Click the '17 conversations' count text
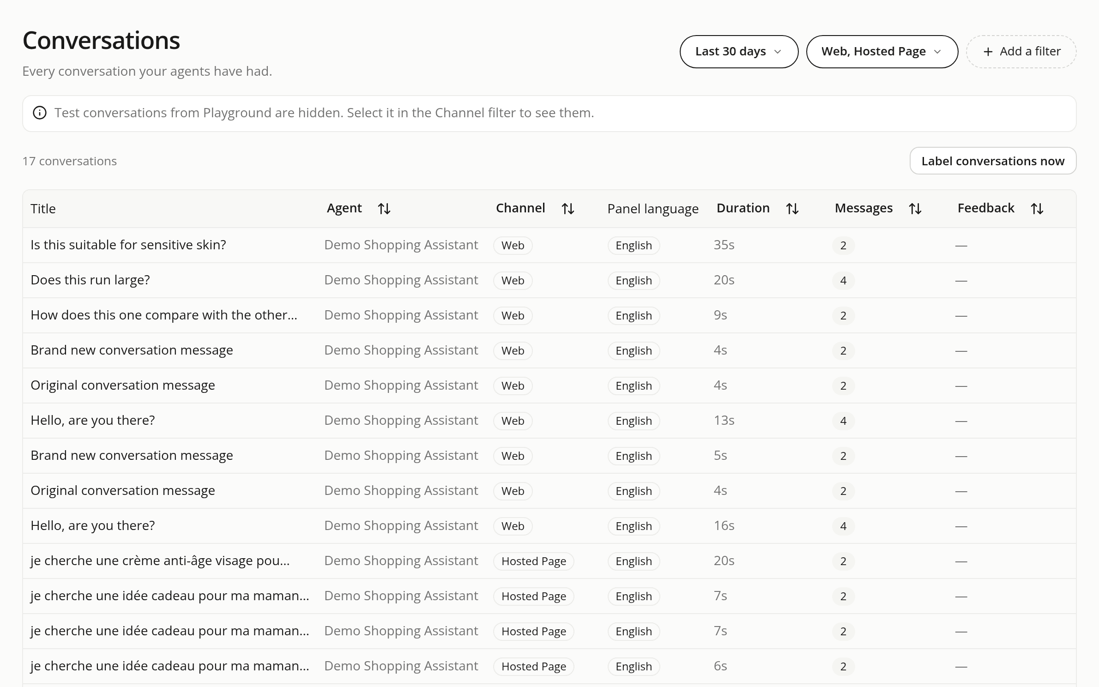1099x687 pixels. pyautogui.click(x=69, y=161)
